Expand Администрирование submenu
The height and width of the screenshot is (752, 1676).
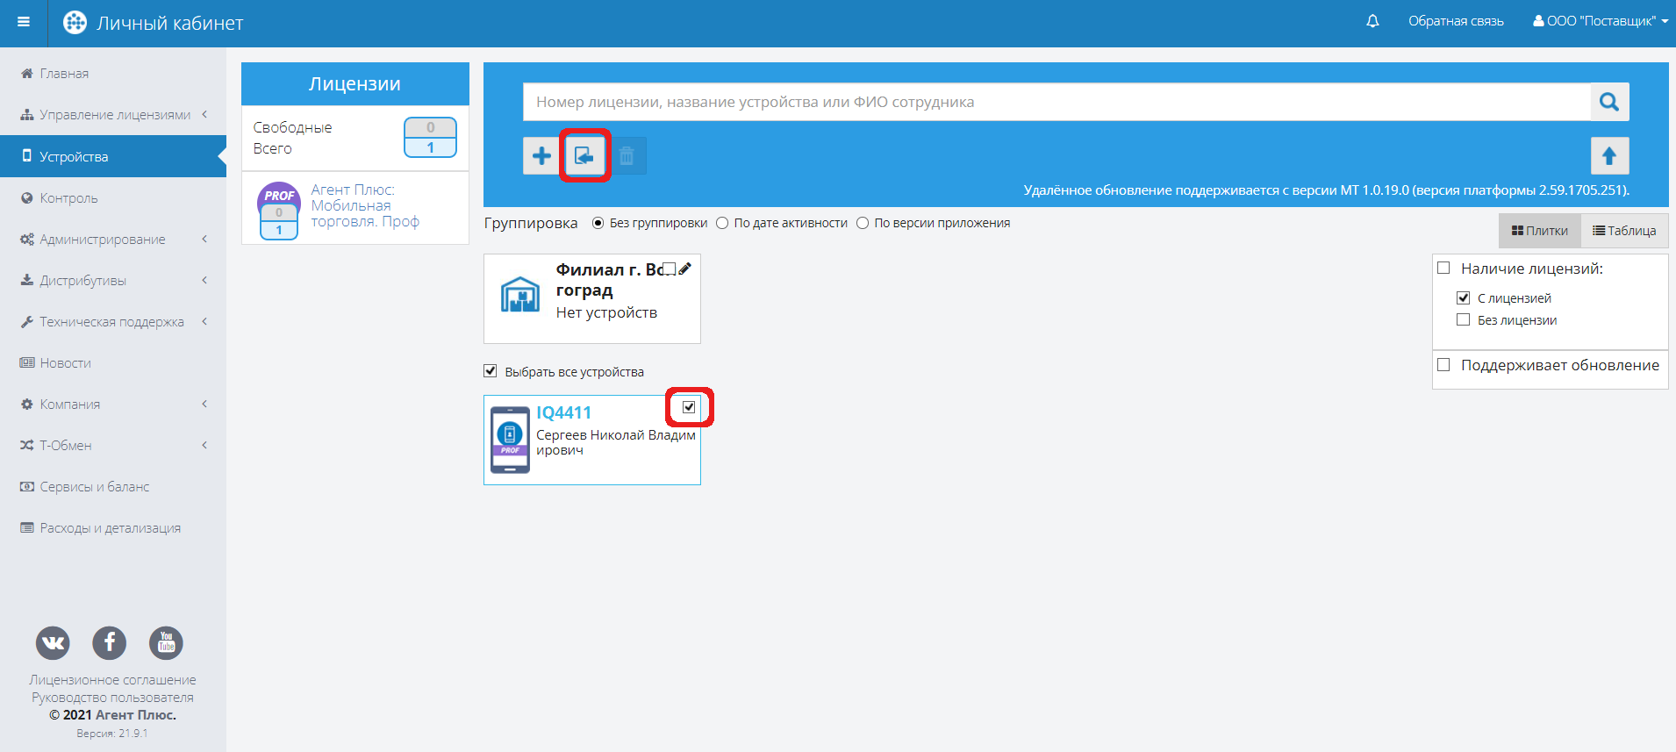(113, 240)
